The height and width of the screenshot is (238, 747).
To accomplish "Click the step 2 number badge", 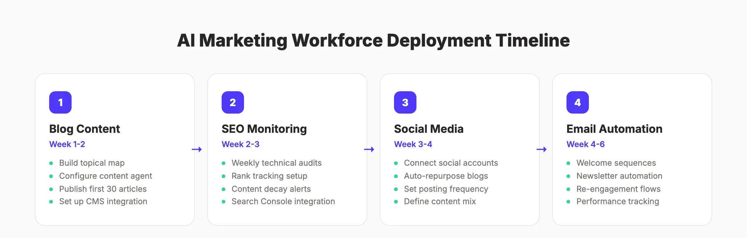I will (x=233, y=102).
